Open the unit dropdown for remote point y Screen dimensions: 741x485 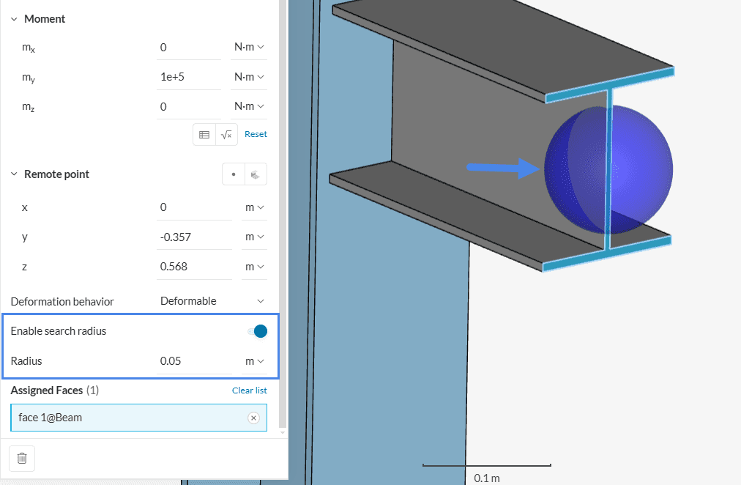(254, 237)
